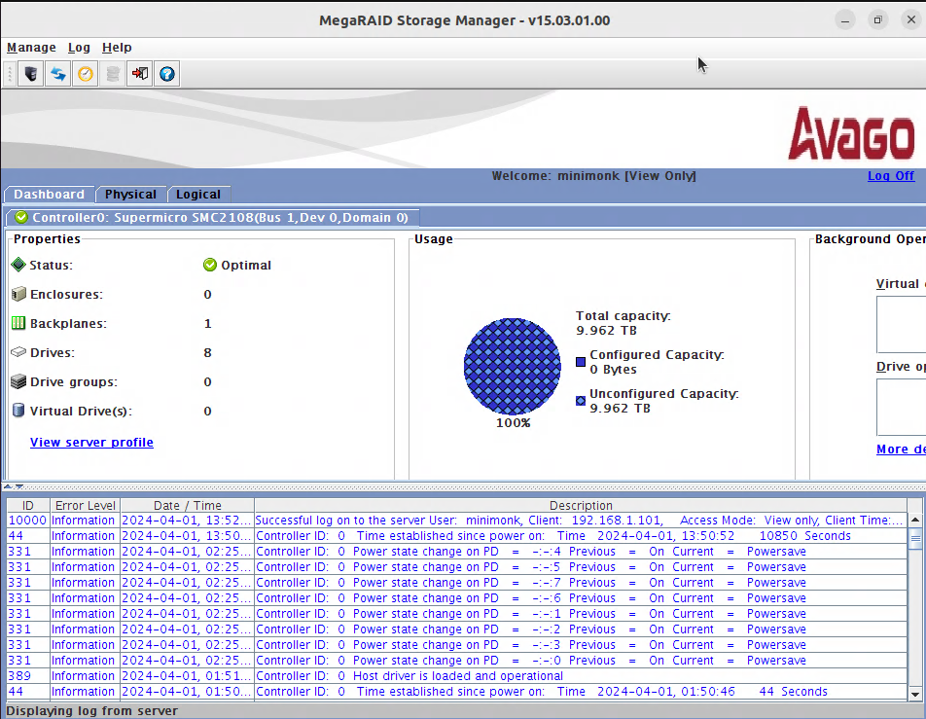The width and height of the screenshot is (926, 719).
Task: Select Power state change row for PD -:-:7
Action: point(456,583)
